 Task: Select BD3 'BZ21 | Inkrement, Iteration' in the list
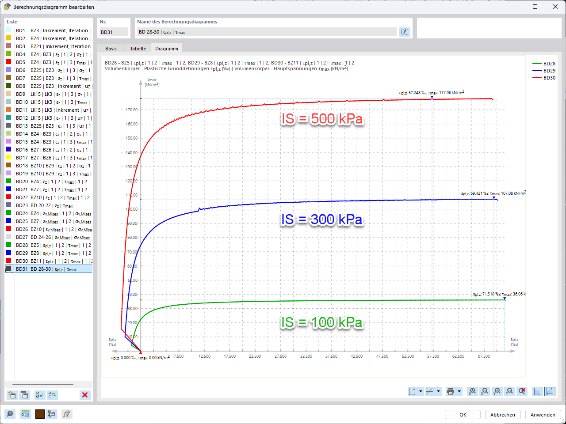49,46
